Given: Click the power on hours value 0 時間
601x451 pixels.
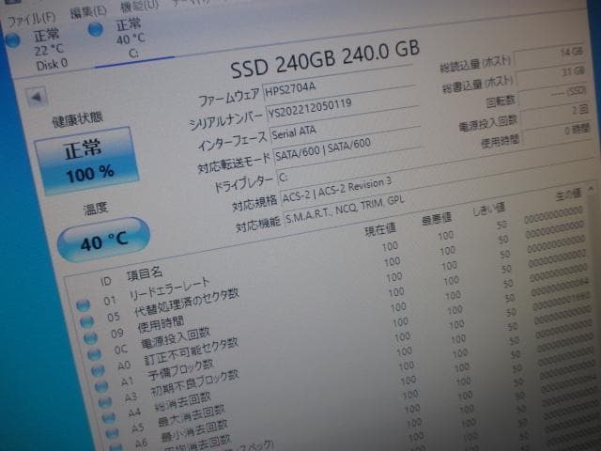Looking at the screenshot, I should pyautogui.click(x=557, y=132).
